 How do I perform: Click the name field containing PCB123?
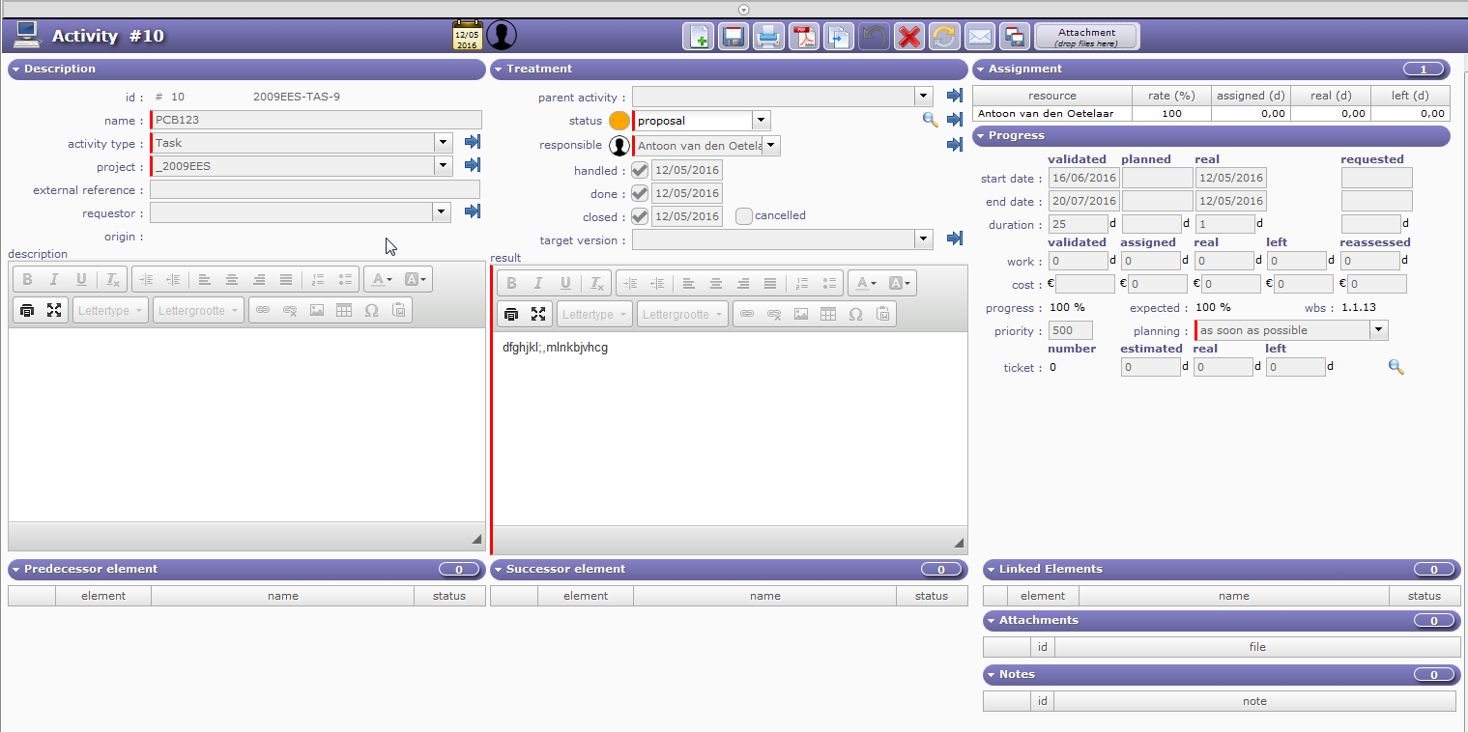click(x=316, y=121)
